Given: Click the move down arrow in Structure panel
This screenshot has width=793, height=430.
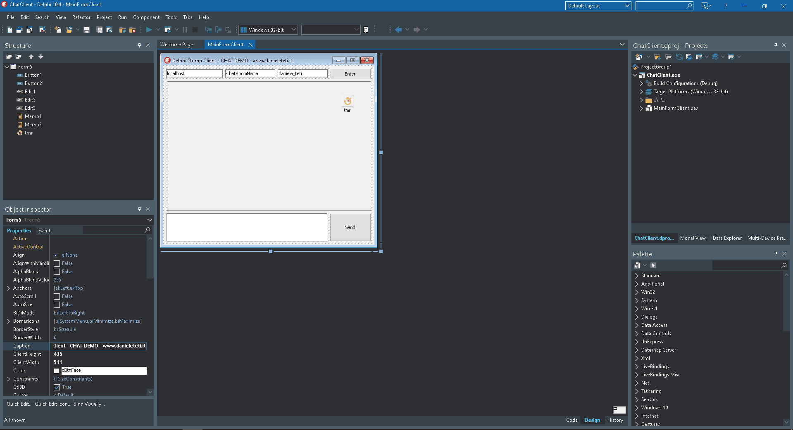Looking at the screenshot, I should 40,57.
